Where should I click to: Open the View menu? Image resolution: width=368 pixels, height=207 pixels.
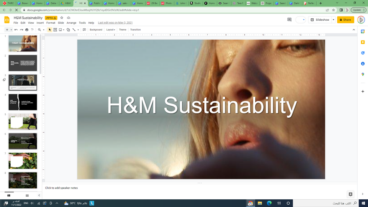point(31,23)
